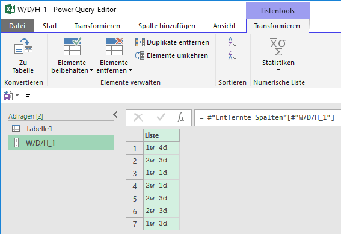Image resolution: width=341 pixels, height=234 pixels.
Task: Click the Listentools contextual tab header
Action: click(278, 11)
